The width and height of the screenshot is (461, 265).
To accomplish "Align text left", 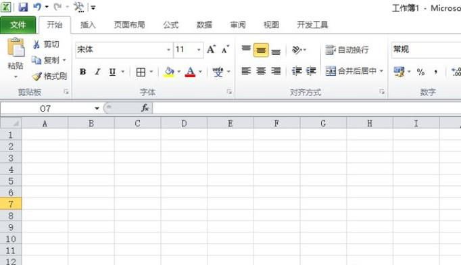I will pos(246,71).
